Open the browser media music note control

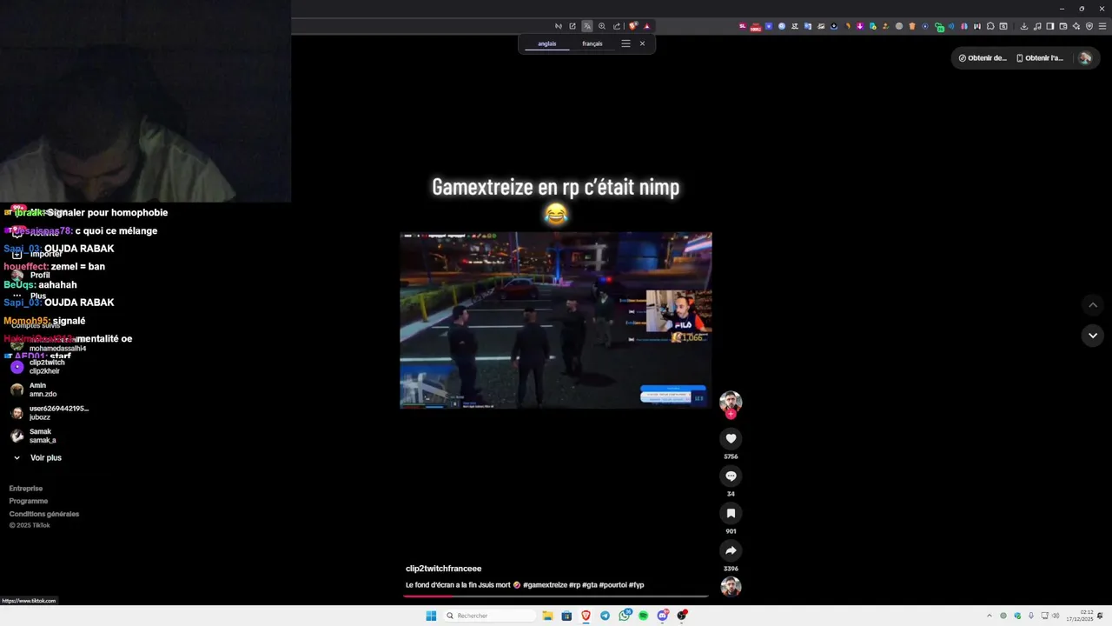[x=1037, y=26]
